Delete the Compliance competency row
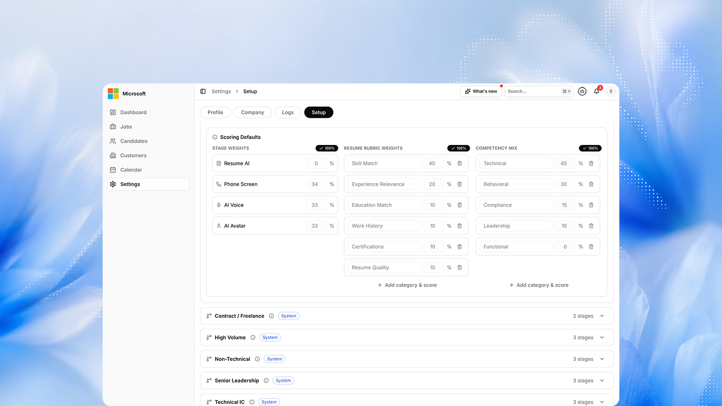Viewport: 722px width, 406px height. 591,205
